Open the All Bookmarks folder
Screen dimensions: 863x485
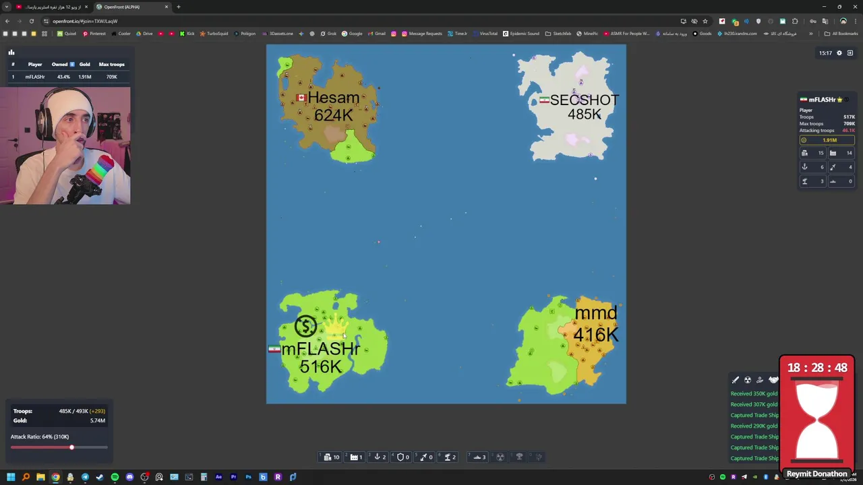(x=841, y=34)
